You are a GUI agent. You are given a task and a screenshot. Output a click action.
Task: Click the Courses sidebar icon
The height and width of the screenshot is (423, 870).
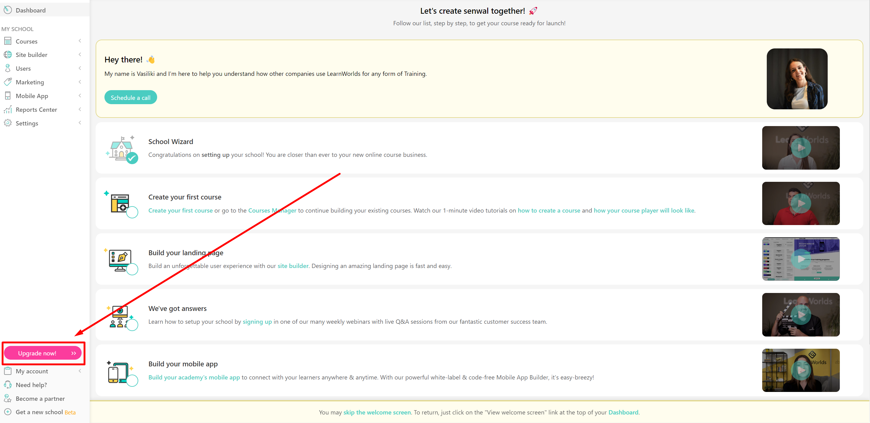point(8,41)
